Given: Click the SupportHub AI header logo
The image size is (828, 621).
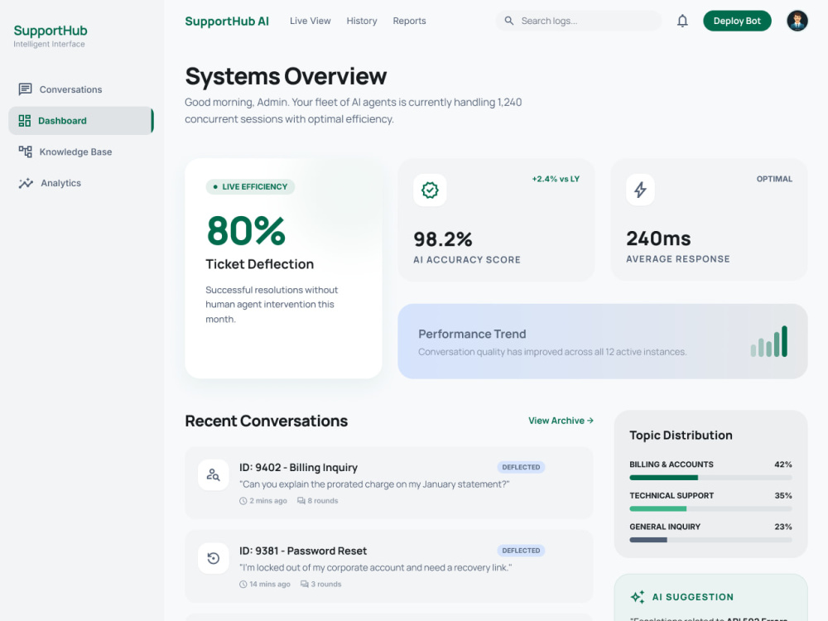Looking at the screenshot, I should (x=227, y=22).
